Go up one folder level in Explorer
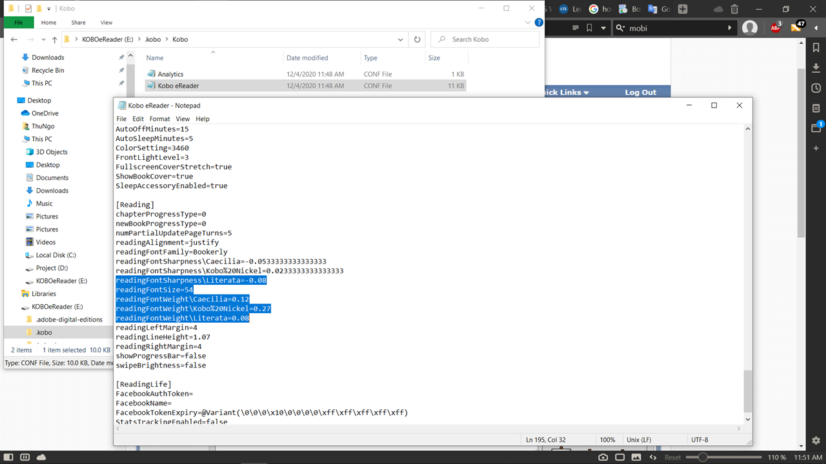The width and height of the screenshot is (826, 464). pos(54,39)
